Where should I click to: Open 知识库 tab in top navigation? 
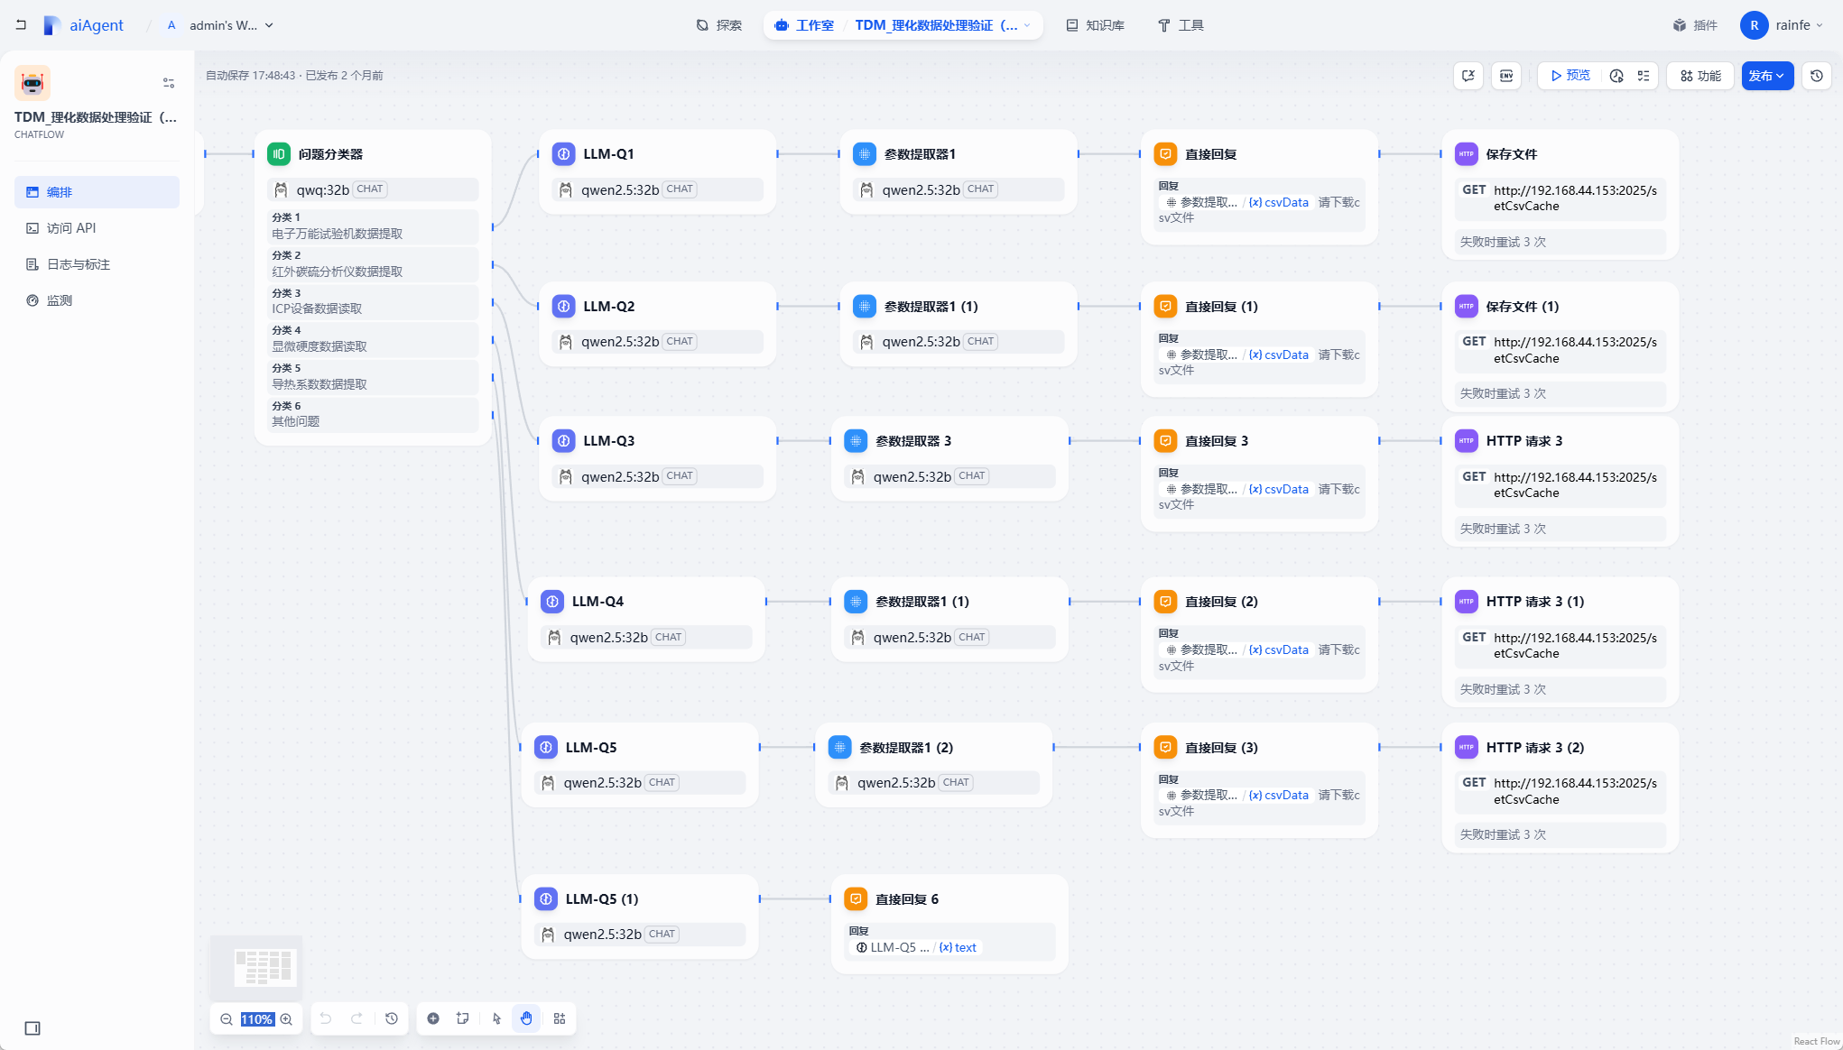tap(1095, 25)
